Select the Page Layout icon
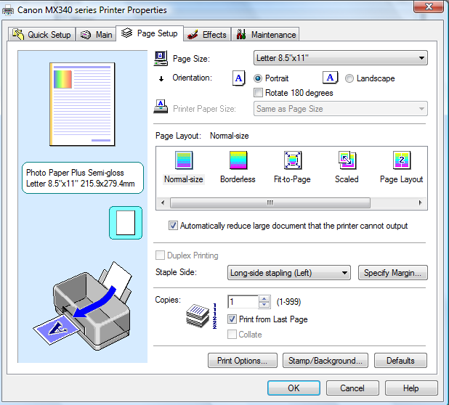The width and height of the screenshot is (449, 405). click(x=402, y=160)
